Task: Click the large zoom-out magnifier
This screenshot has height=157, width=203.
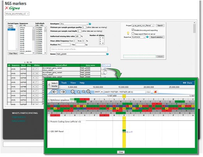Action: click(x=73, y=92)
